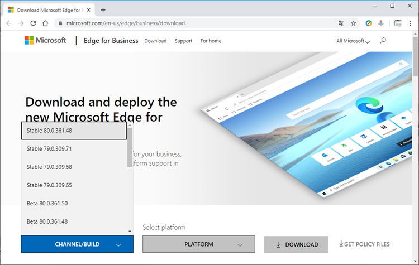Viewport: 419px width, 265px height.
Task: Click the Microsoft logo
Action: pos(45,41)
